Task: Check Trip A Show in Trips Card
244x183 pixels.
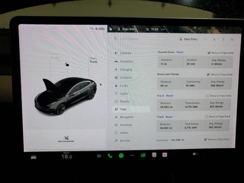Action: pos(207,96)
